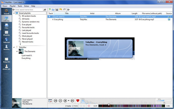The height and width of the screenshot is (109, 174).
Task: Click the yellow undo arrow icon
Action: [61, 9]
